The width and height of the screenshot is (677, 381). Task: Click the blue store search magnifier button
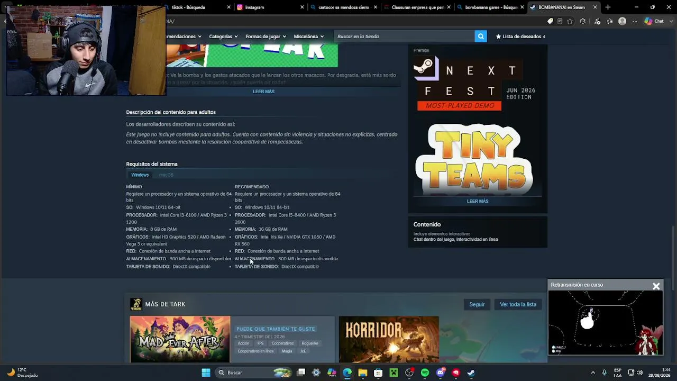481,37
